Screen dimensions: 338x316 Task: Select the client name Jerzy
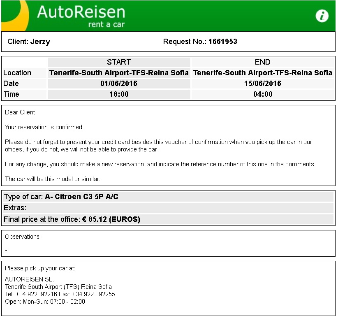[x=40, y=42]
